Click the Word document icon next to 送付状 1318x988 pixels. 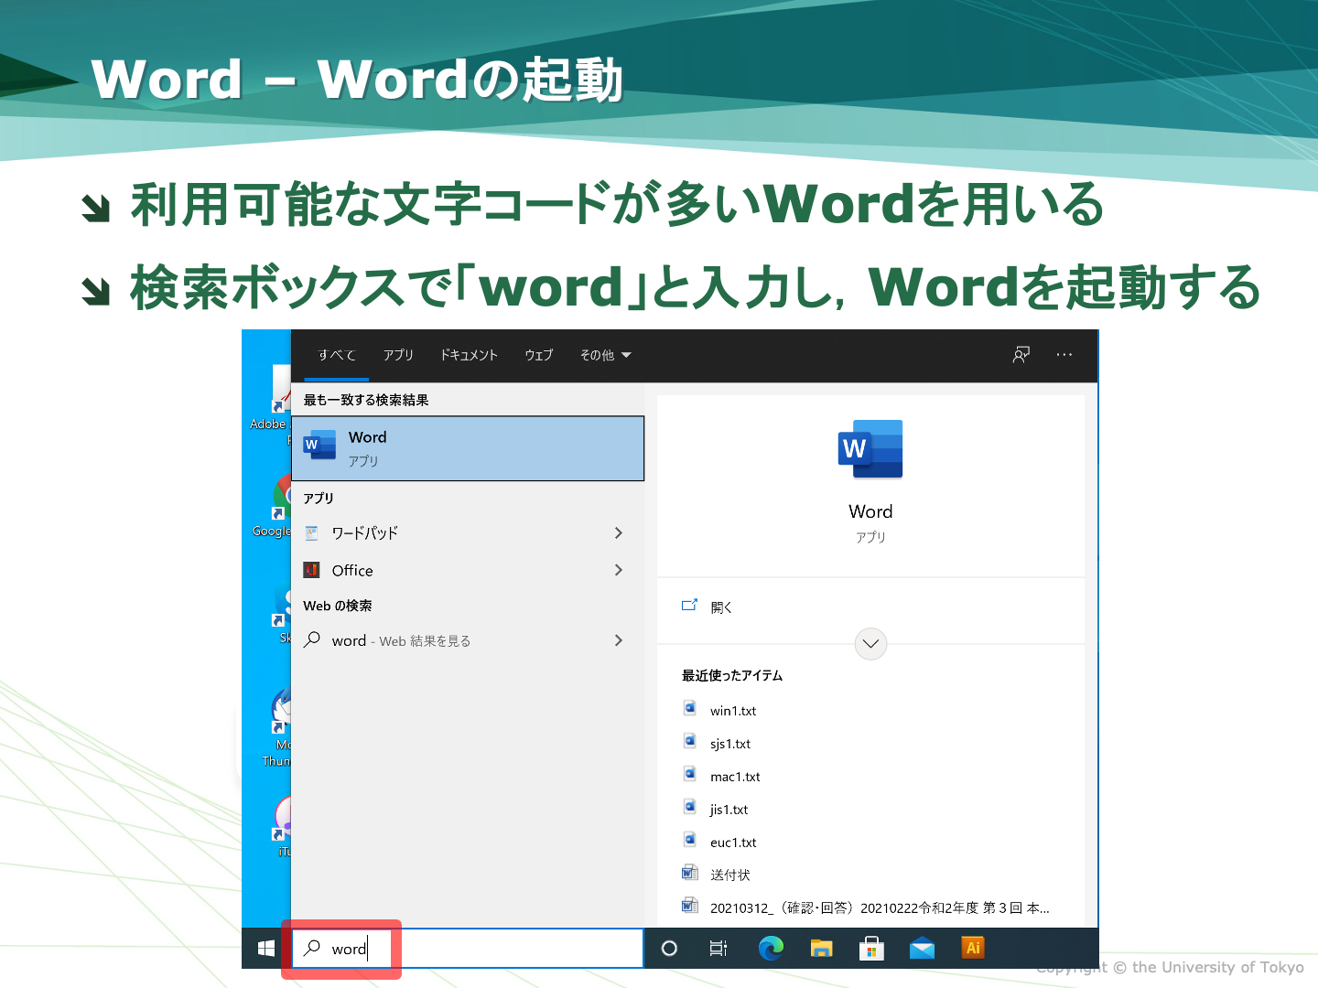[x=690, y=873]
